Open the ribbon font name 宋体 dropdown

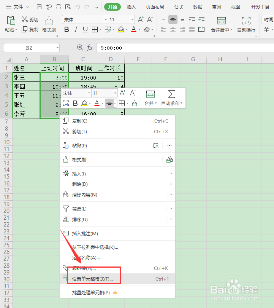click(106, 20)
